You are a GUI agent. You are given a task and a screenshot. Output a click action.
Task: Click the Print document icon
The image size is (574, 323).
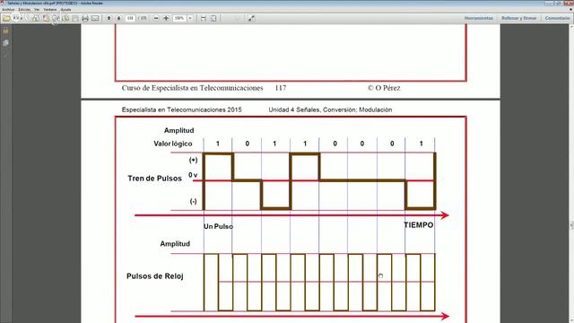pyautogui.click(x=85, y=18)
